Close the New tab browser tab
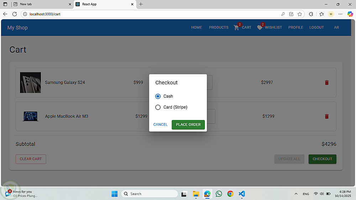The height and width of the screenshot is (200, 356). [70, 4]
